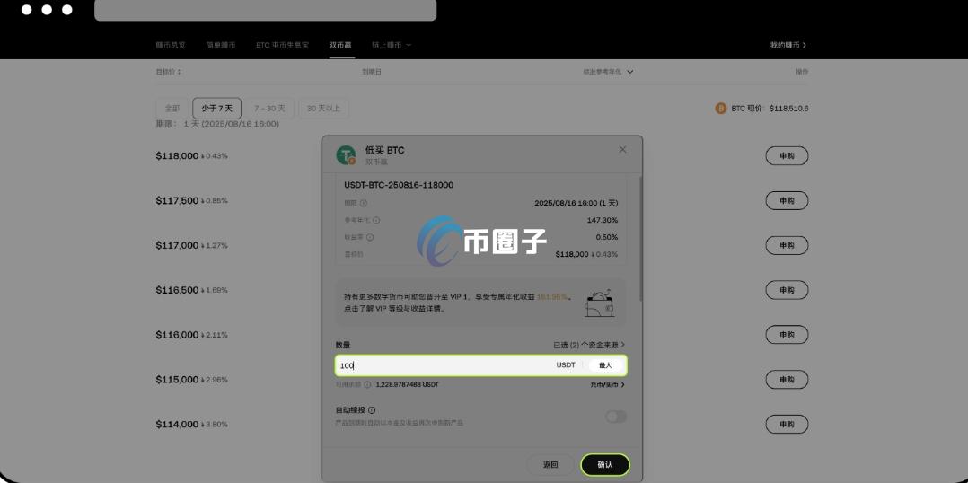Image resolution: width=968 pixels, height=483 pixels.
Task: Open BTC 屯币生息宝 tab
Action: click(283, 46)
